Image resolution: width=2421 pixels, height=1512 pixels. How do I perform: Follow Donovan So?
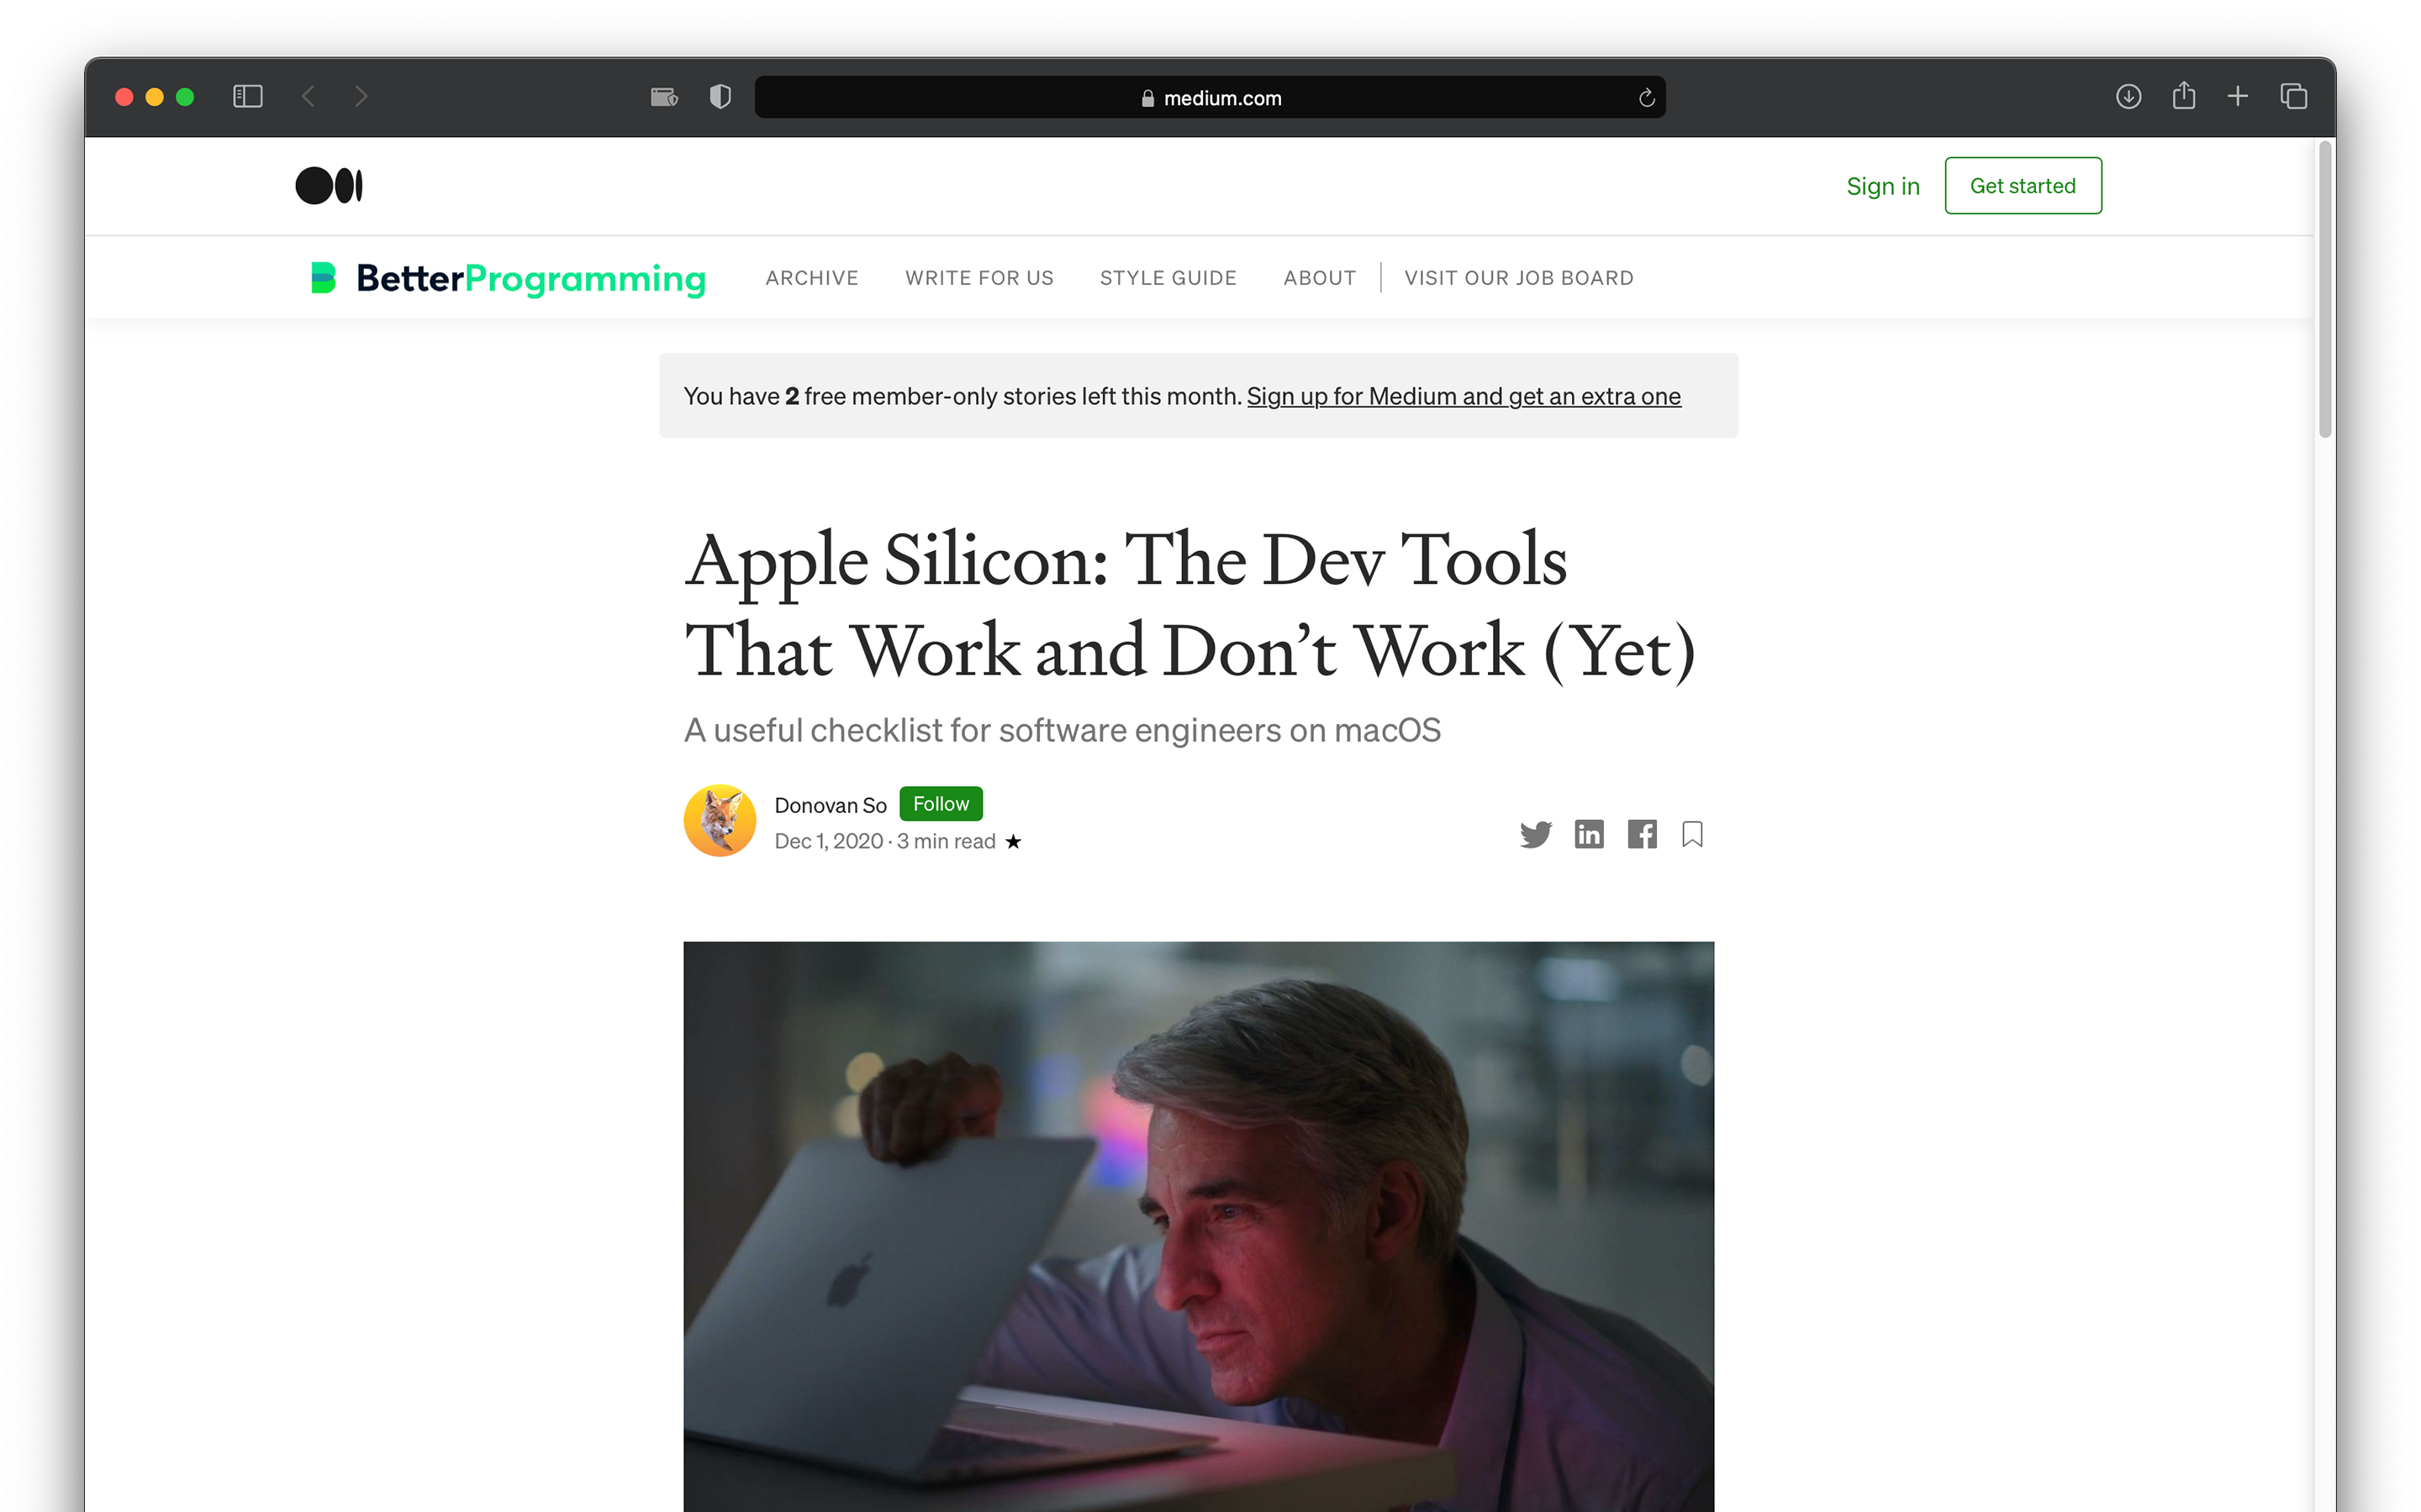[941, 804]
